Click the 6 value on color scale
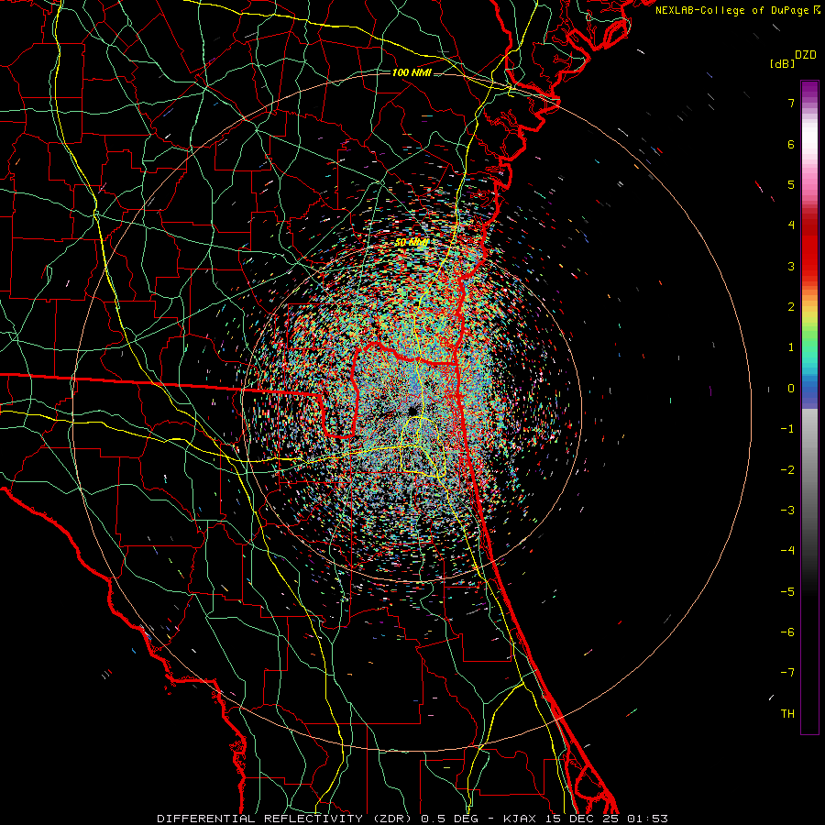Viewport: 825px width, 825px height. [x=791, y=144]
